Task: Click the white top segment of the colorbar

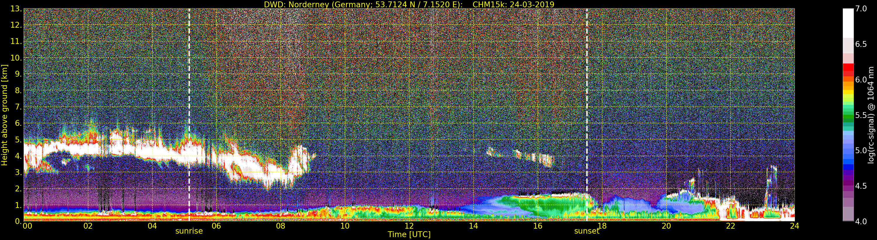Action: click(848, 23)
